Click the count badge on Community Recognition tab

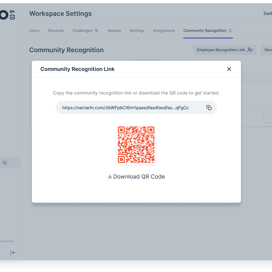pos(230,31)
